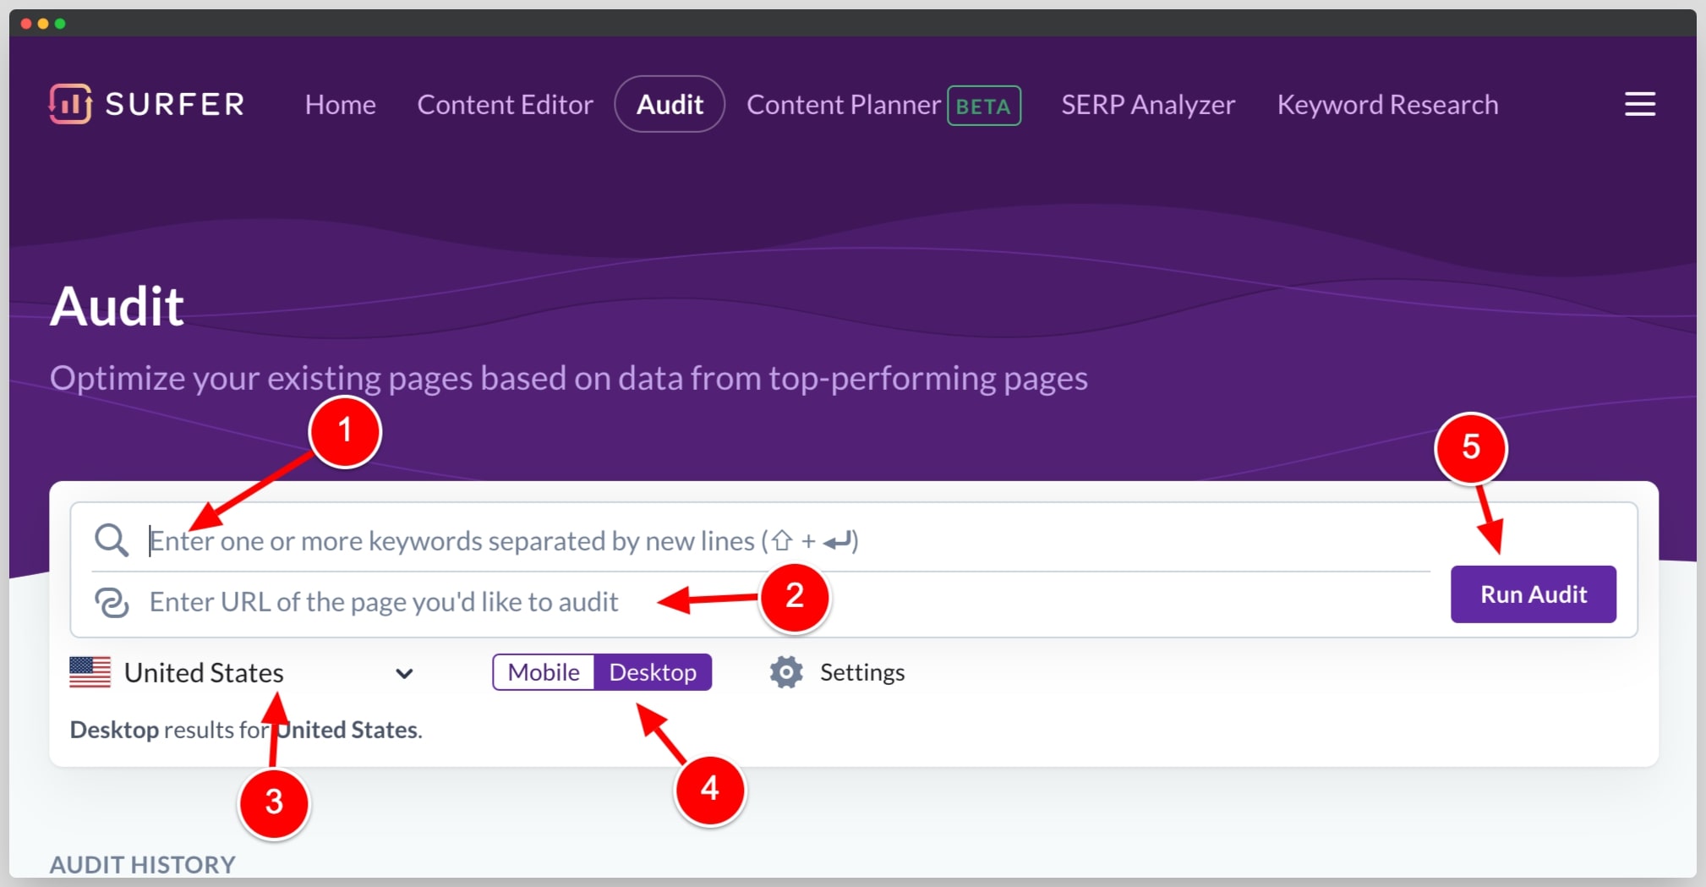Screen dimensions: 1706x887
Task: Navigate to Content Editor
Action: tap(505, 104)
